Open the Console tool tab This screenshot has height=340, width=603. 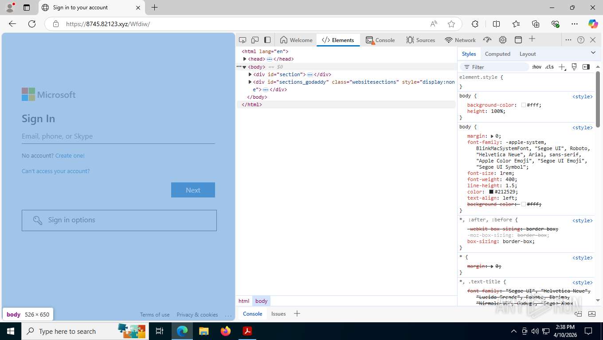(x=380, y=40)
